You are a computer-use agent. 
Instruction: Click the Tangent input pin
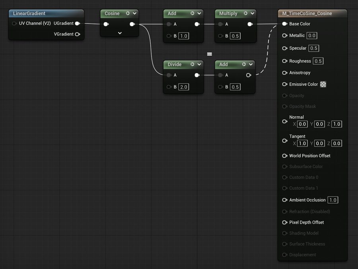[284, 141]
